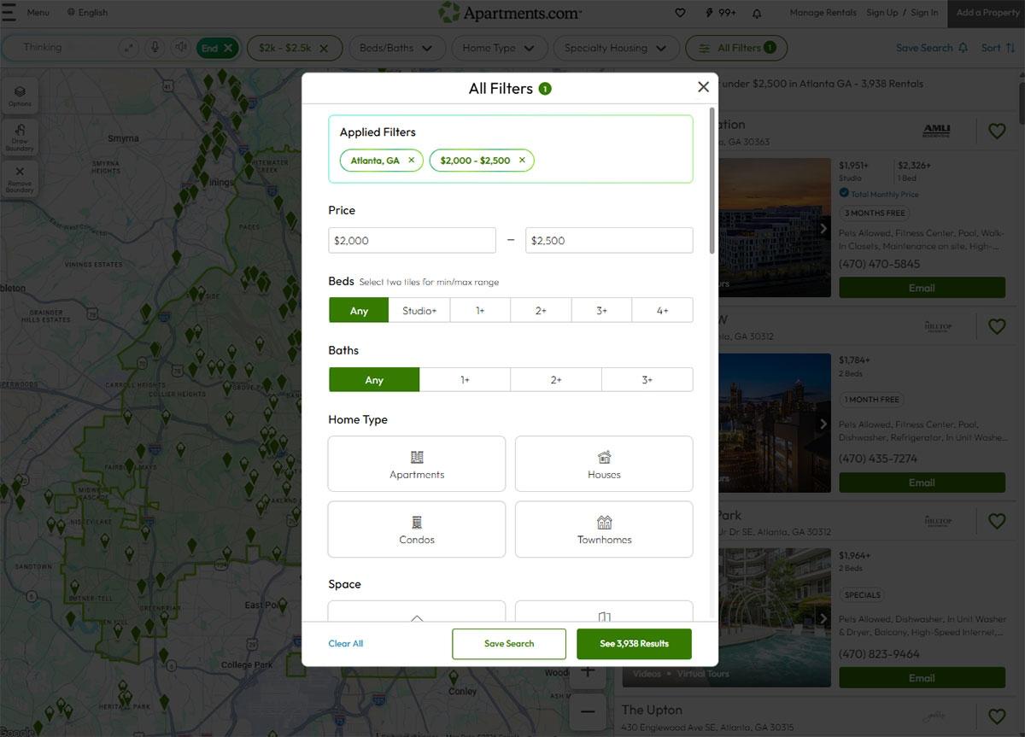Expand the Beds/Baths dropdown
Image resolution: width=1025 pixels, height=737 pixels.
pyautogui.click(x=395, y=48)
